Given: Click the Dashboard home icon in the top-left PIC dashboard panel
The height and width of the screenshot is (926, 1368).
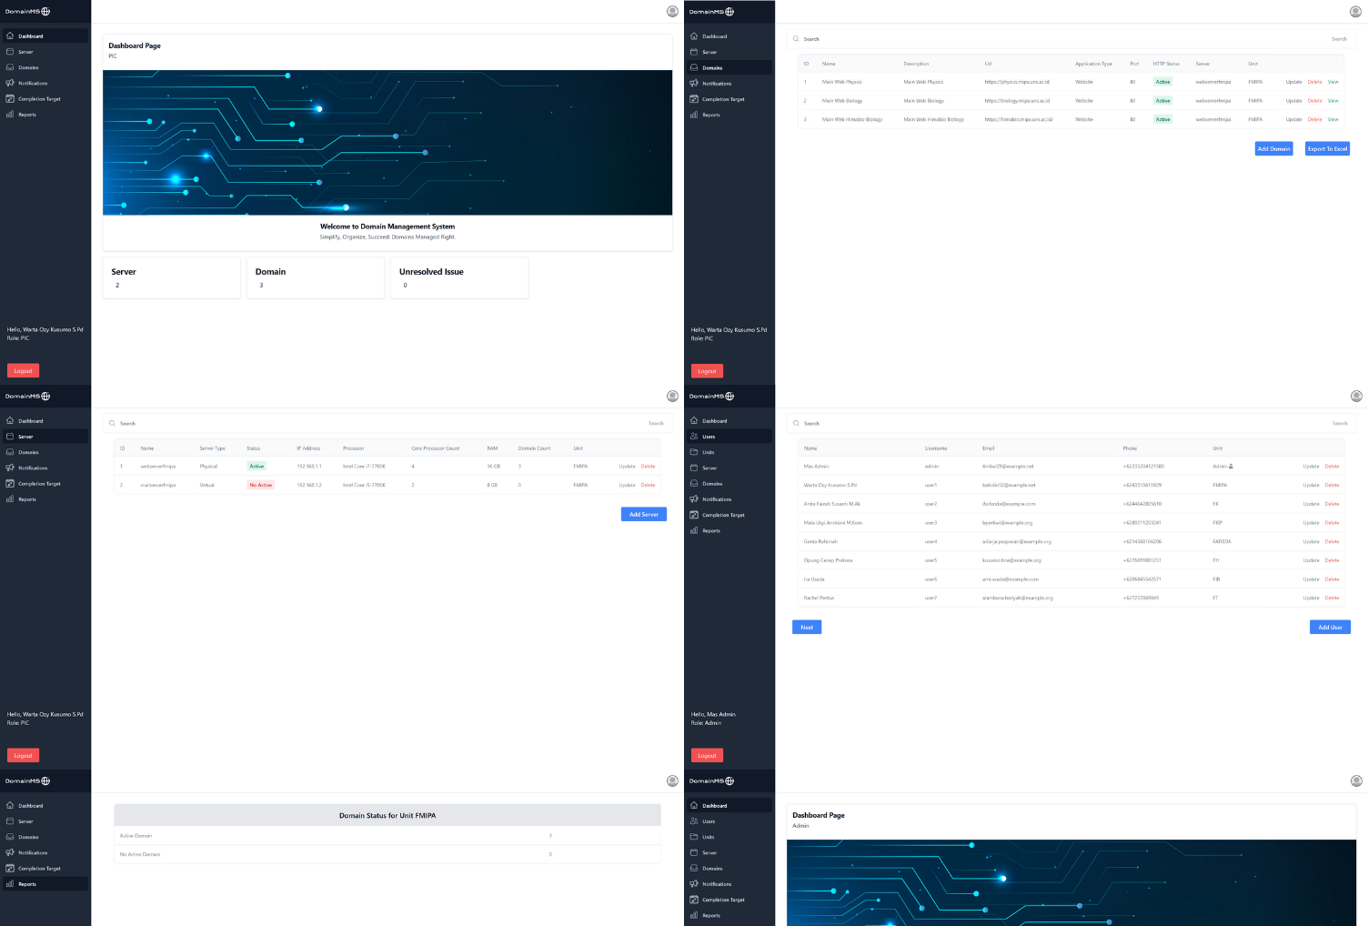Looking at the screenshot, I should coord(10,36).
